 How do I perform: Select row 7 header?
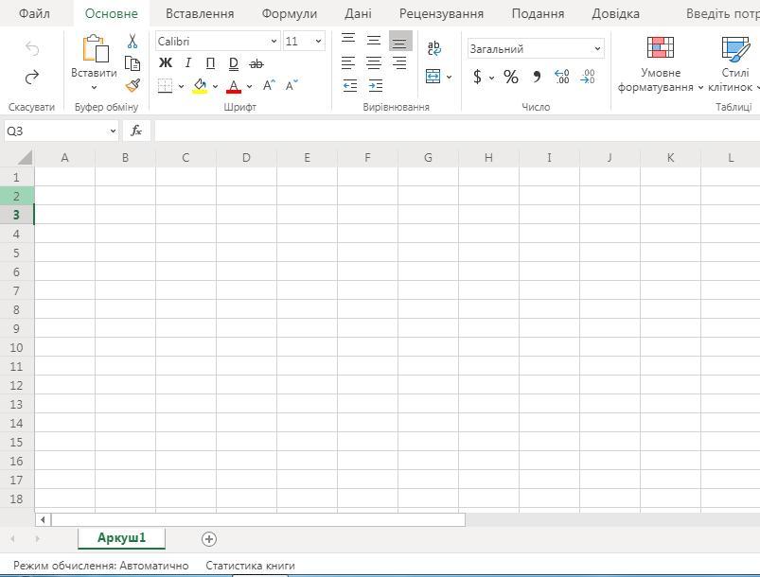16,290
